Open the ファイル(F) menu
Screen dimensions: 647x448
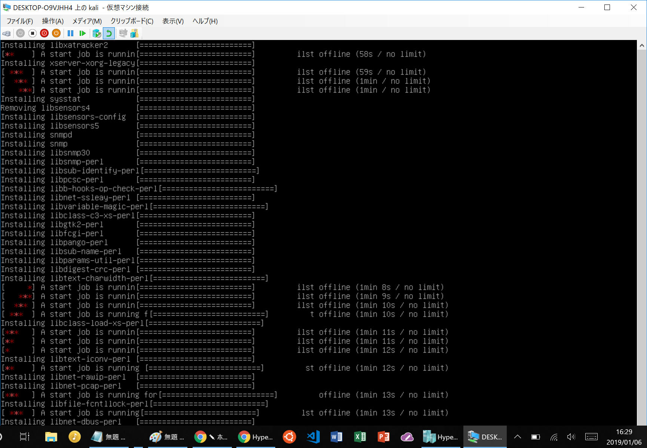19,21
